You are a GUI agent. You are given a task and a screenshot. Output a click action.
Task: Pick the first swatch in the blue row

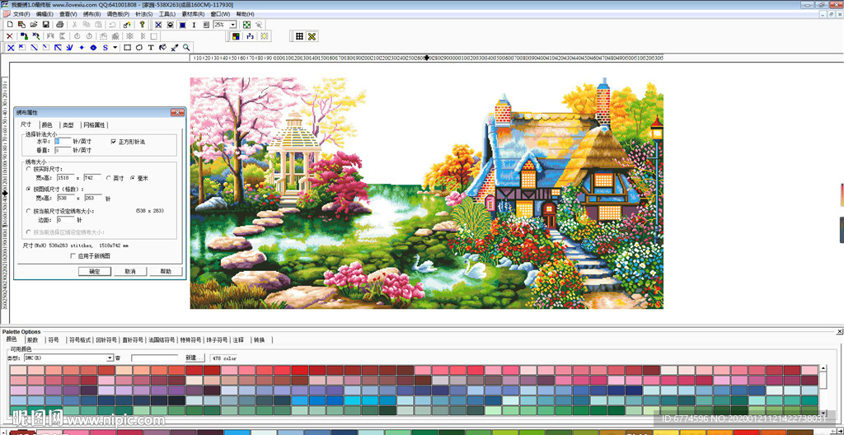point(18,400)
